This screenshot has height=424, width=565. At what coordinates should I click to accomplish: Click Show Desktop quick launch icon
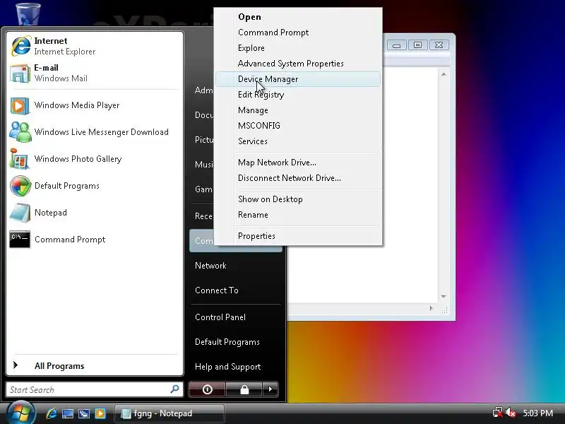point(68,413)
